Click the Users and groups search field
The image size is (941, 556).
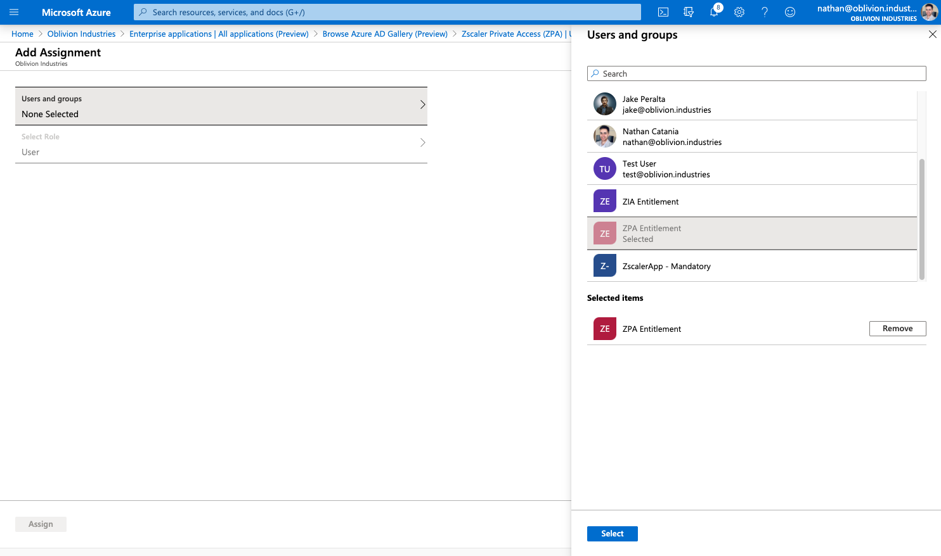click(x=756, y=73)
